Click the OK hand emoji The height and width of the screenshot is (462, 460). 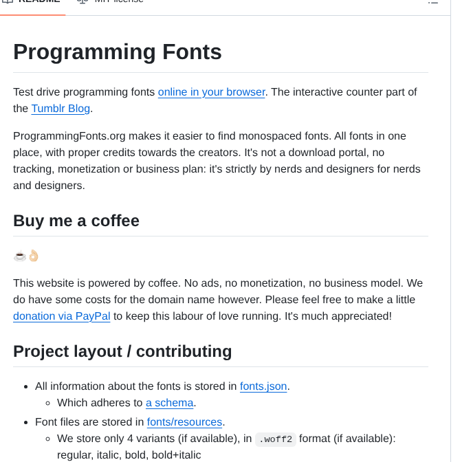(34, 256)
